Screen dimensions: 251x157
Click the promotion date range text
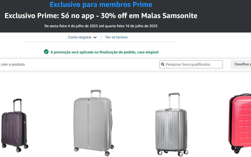click(x=101, y=26)
